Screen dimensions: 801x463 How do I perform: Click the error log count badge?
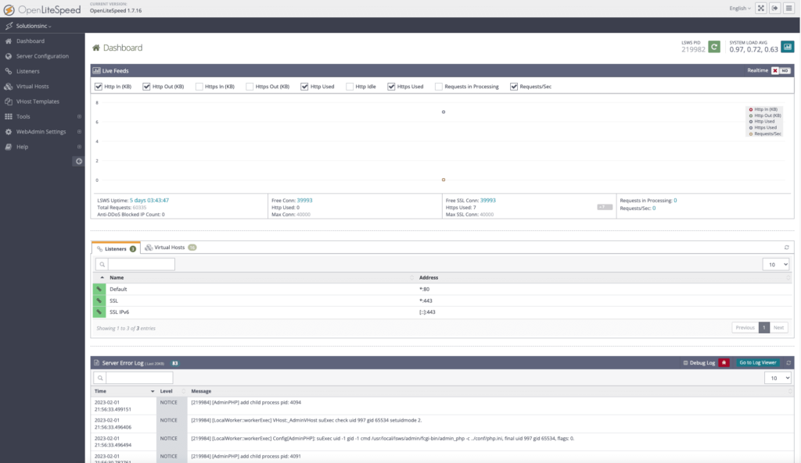174,364
